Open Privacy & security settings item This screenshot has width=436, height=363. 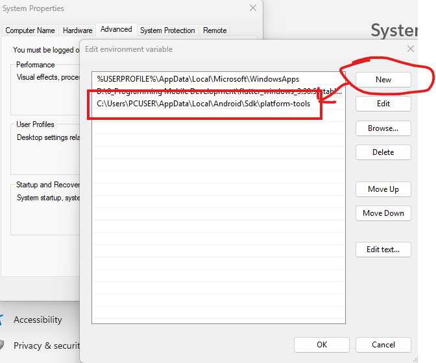[45, 345]
